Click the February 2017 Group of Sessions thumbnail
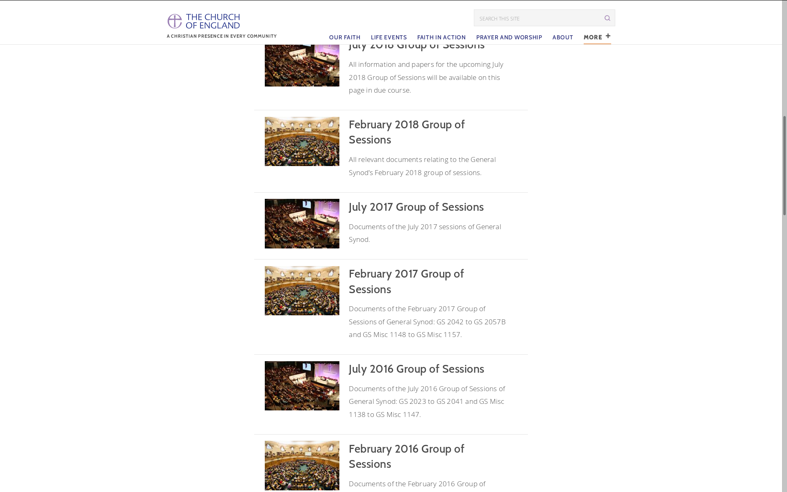 302,289
